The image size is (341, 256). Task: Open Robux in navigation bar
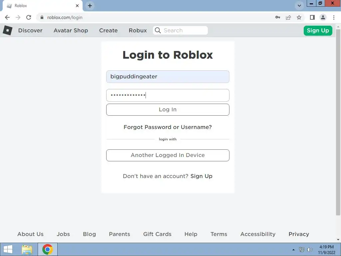tap(138, 30)
